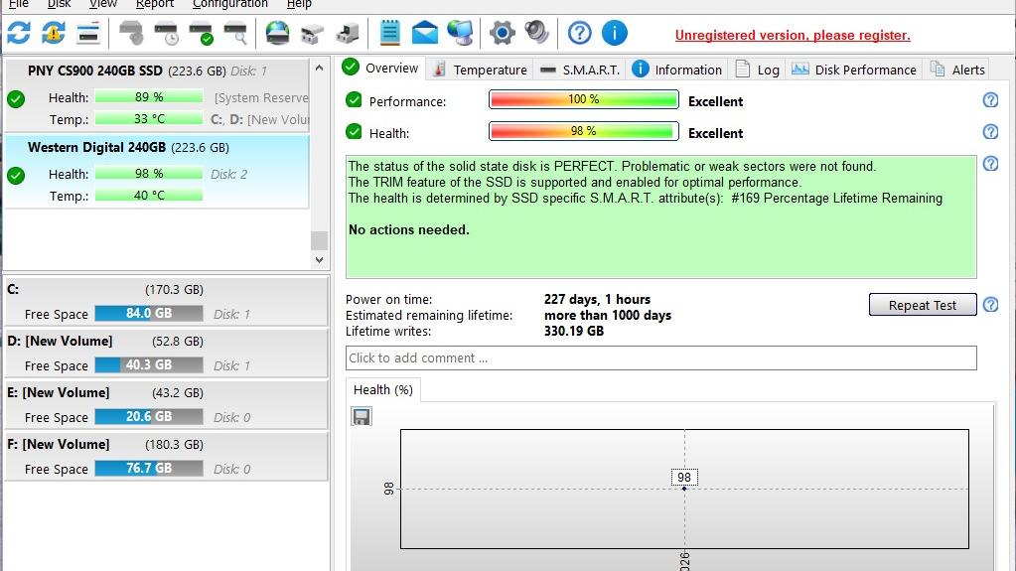Open settings via the gear icon
Viewport: 1016px width, 571px height.
(x=502, y=33)
